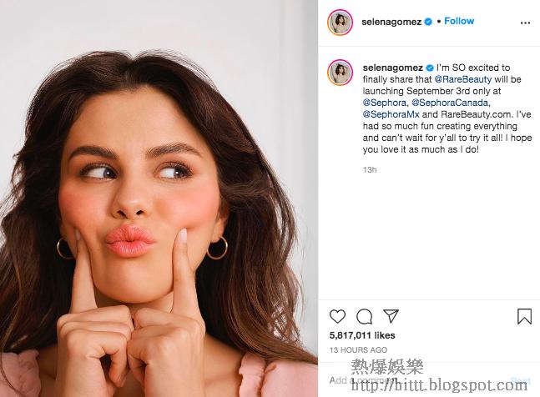
Task: Click the 13h time under the caption
Action: (370, 170)
